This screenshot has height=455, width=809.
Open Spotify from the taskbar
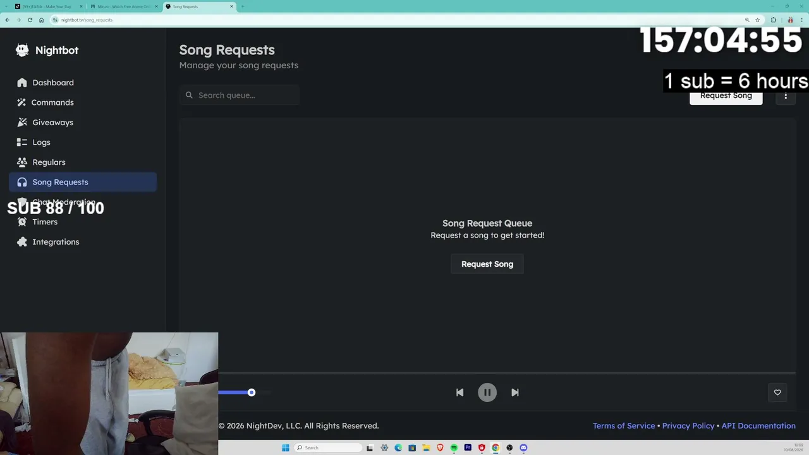(454, 448)
